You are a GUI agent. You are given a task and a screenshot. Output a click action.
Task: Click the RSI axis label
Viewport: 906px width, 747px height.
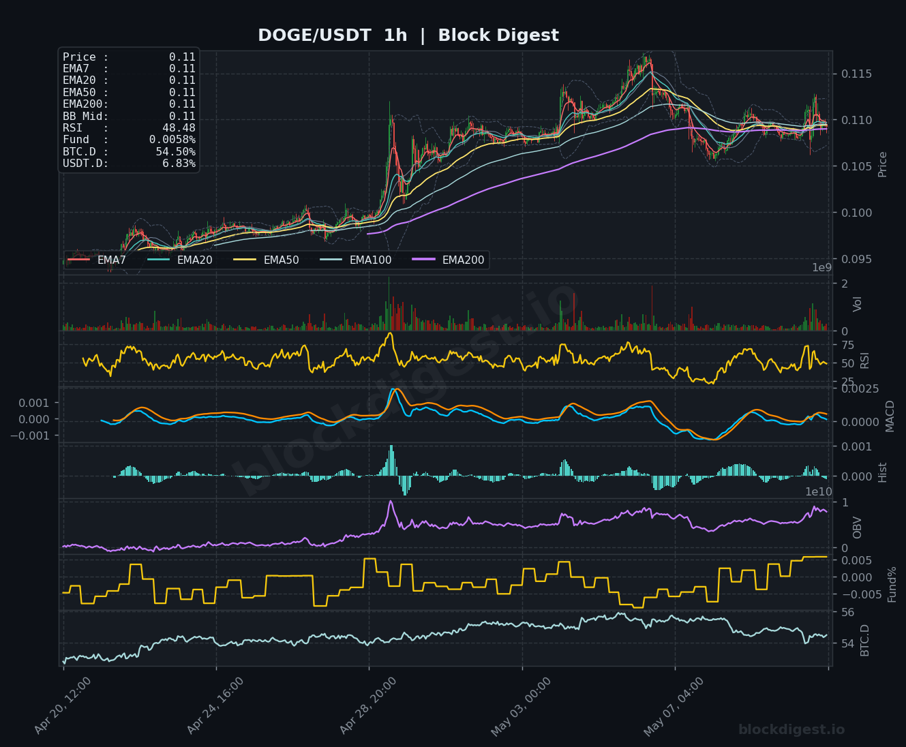click(x=865, y=361)
